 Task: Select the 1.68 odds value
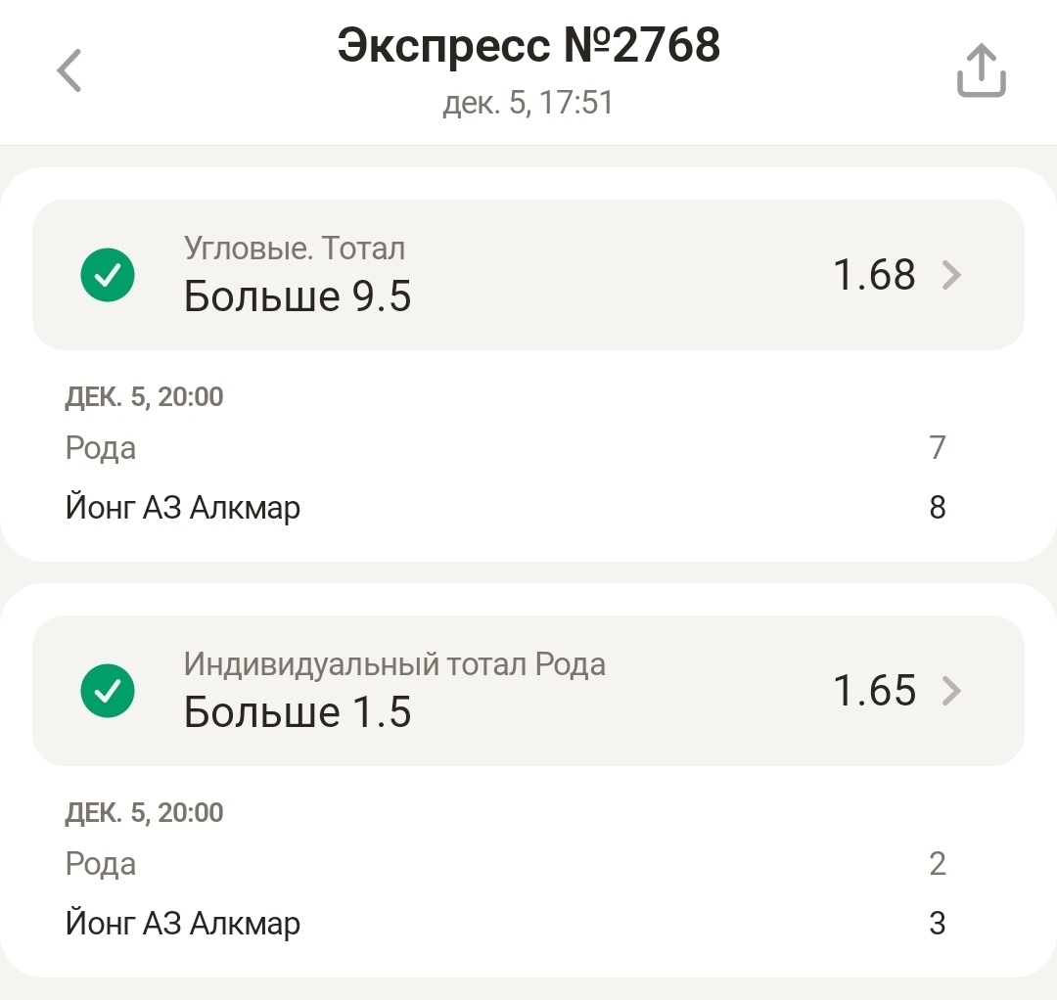[x=874, y=276]
